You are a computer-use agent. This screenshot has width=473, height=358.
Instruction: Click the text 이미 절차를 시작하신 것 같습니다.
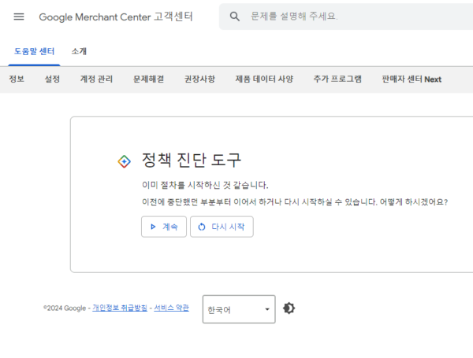click(205, 185)
